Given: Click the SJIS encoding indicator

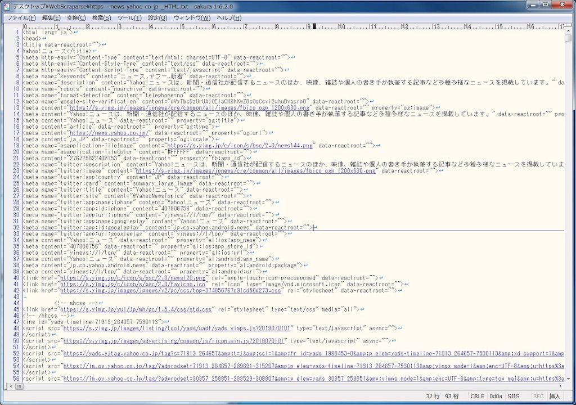Looking at the screenshot, I should point(513,396).
